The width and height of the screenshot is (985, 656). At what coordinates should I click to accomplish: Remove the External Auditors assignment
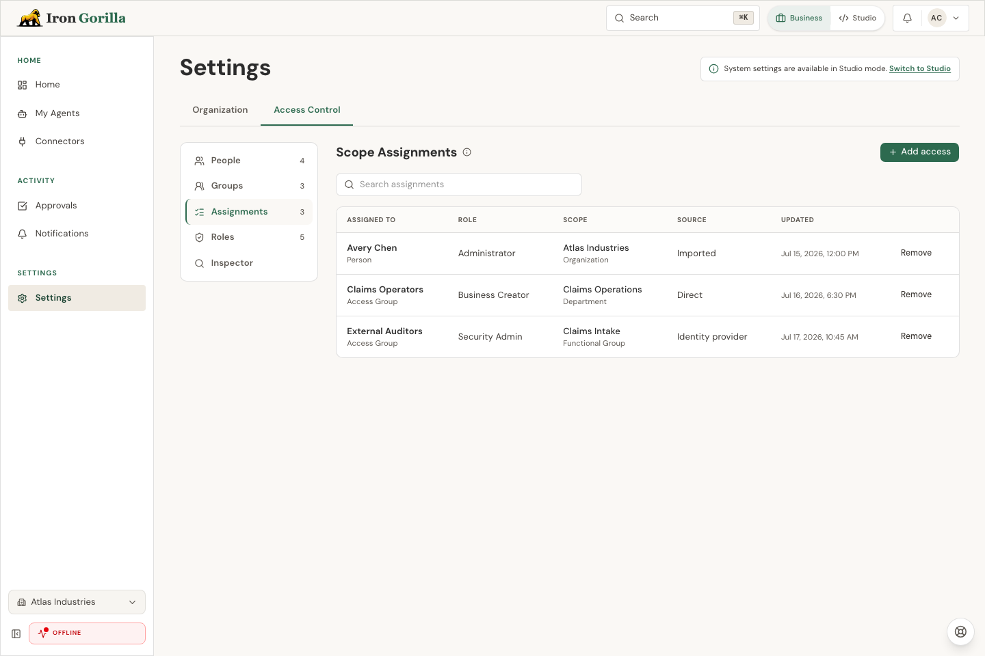[x=916, y=336]
